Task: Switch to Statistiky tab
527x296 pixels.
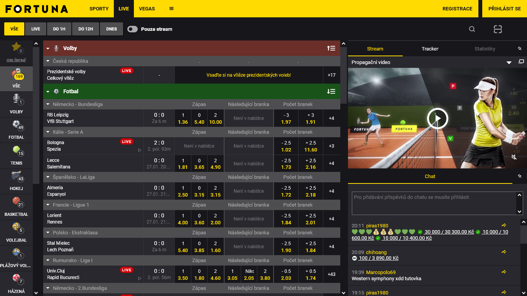Action: point(485,49)
